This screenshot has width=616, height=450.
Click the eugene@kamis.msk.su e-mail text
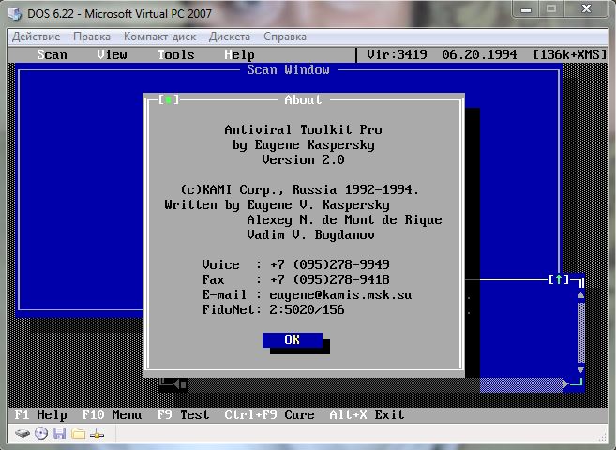(x=340, y=295)
